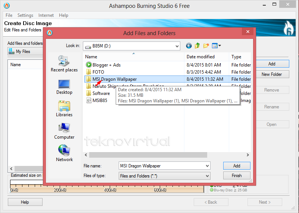Image resolution: width=299 pixels, height=213 pixels.
Task: Select the MSIB85 disc image file icon
Action: click(89, 101)
